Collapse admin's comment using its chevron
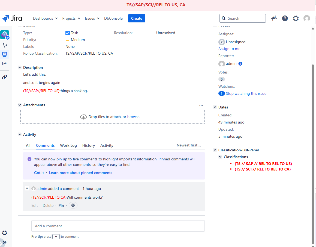This screenshot has height=247, width=316. 27,188
